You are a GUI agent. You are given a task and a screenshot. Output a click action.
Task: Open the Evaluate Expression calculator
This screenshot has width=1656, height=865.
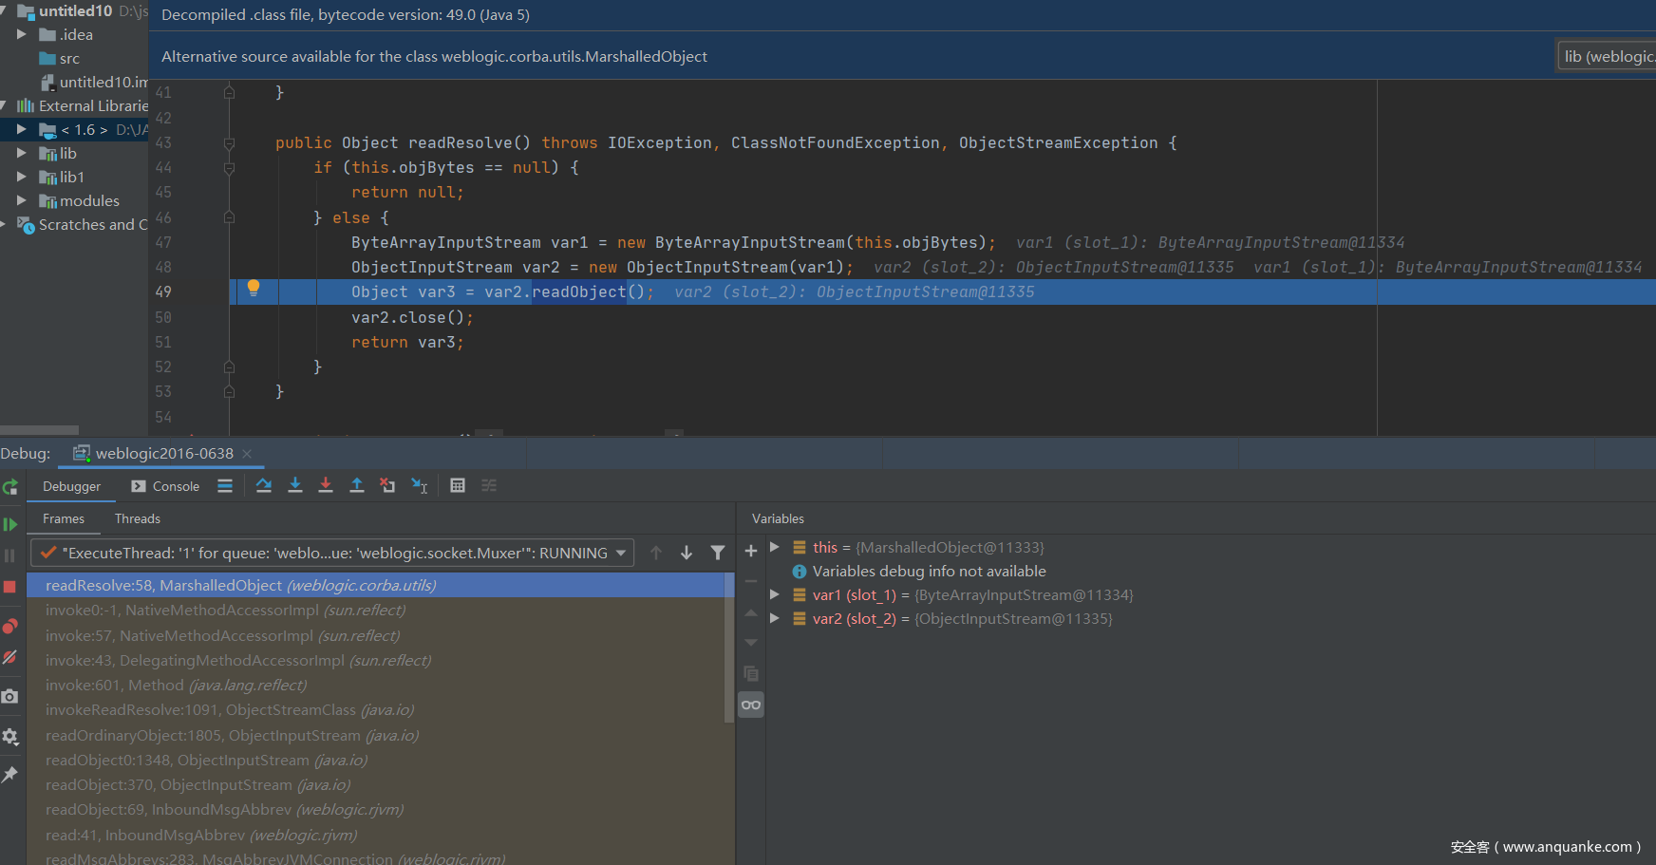coord(458,486)
